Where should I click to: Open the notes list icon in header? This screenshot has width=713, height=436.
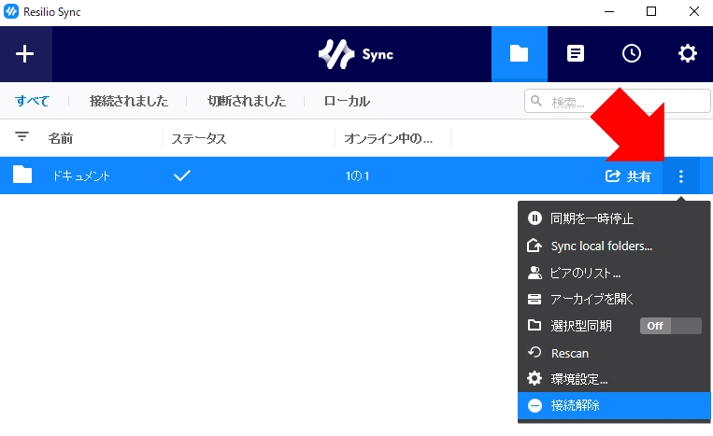click(x=576, y=53)
